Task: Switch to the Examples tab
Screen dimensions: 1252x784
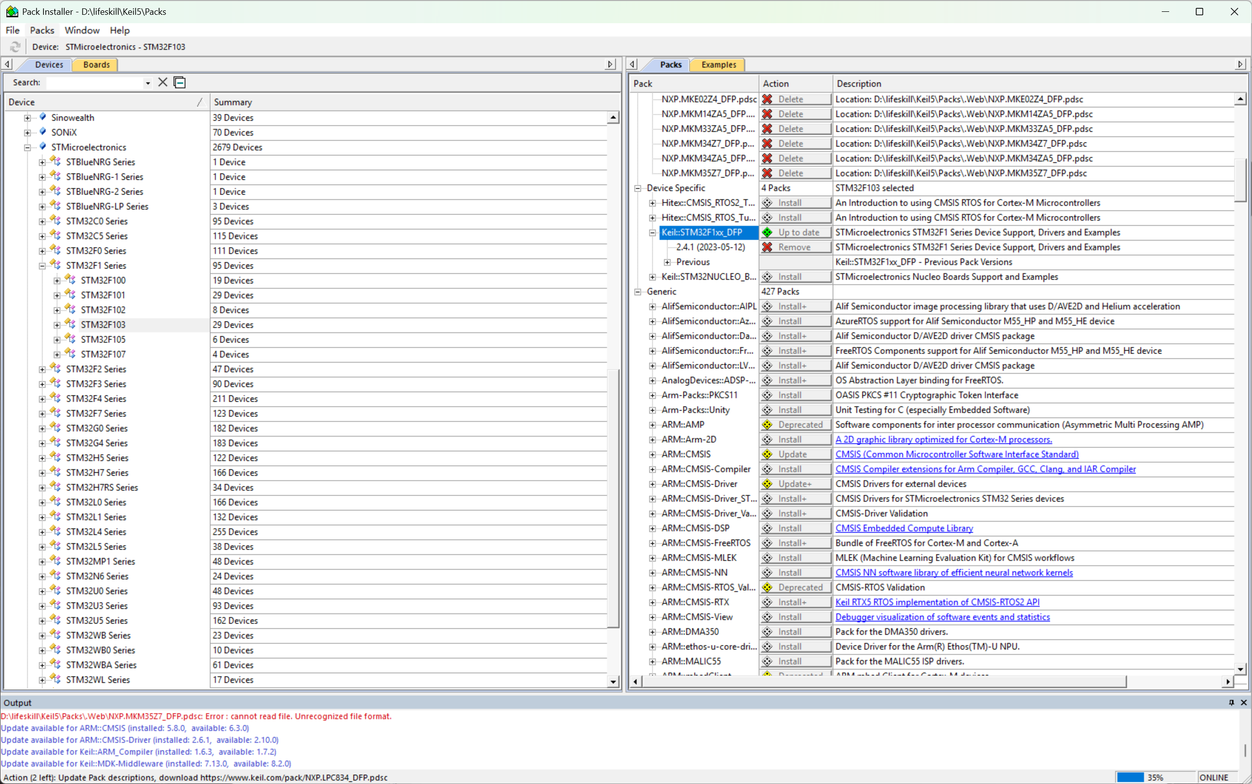Action: (x=718, y=64)
